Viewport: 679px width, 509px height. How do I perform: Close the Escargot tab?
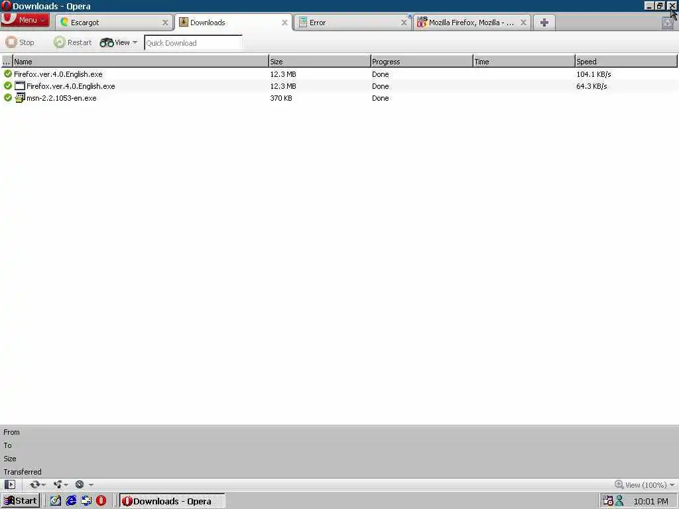click(x=165, y=23)
